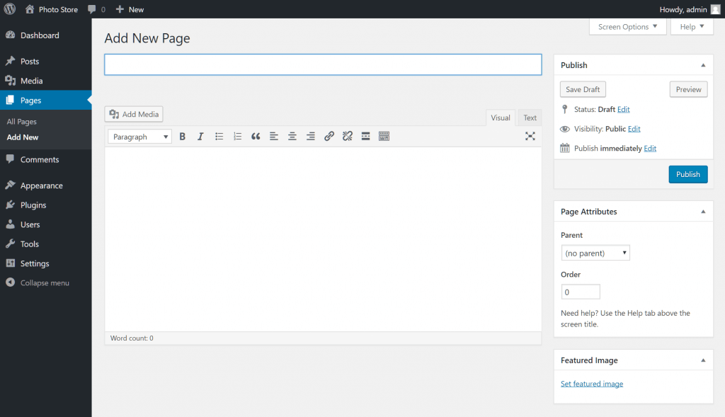Image resolution: width=725 pixels, height=417 pixels.
Task: Collapse the Featured Image panel
Action: coord(703,360)
